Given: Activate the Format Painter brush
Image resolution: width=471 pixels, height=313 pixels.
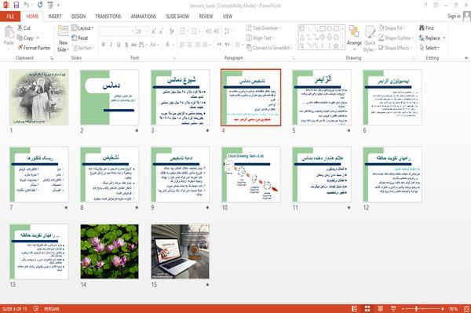Looking at the screenshot, I should (x=34, y=48).
